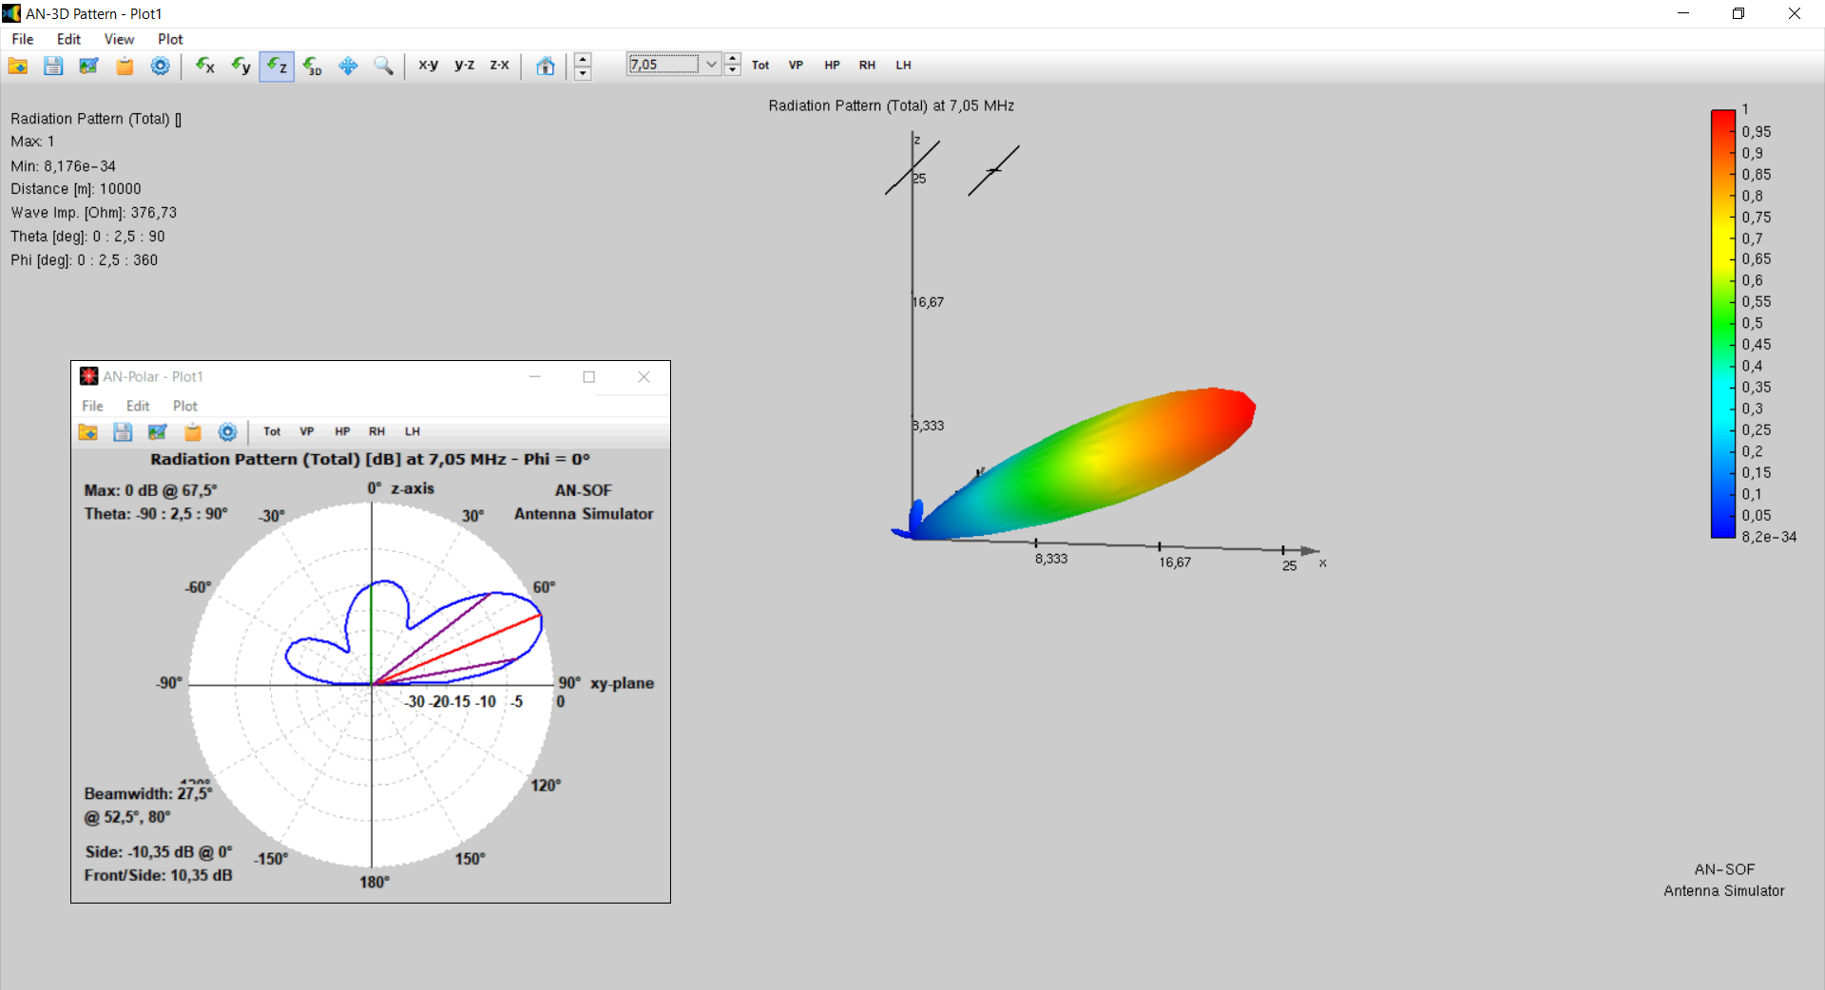Switch 3D view to the y-z plane
1825x990 pixels.
[x=464, y=66]
